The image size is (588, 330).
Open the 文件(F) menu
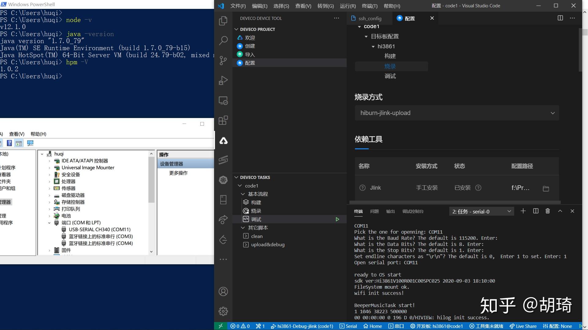(238, 6)
